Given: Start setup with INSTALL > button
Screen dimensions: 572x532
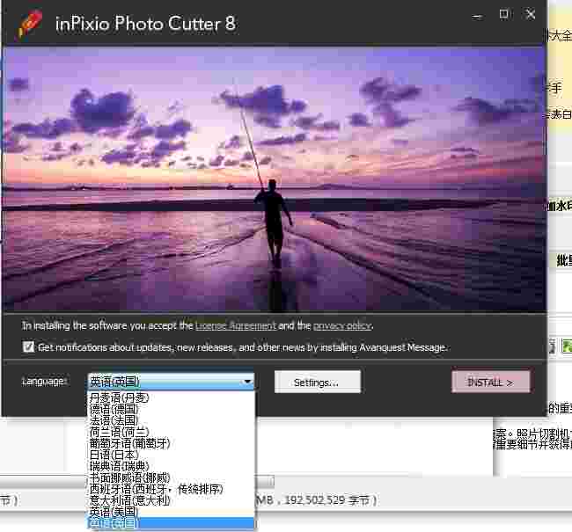Looking at the screenshot, I should (x=491, y=382).
